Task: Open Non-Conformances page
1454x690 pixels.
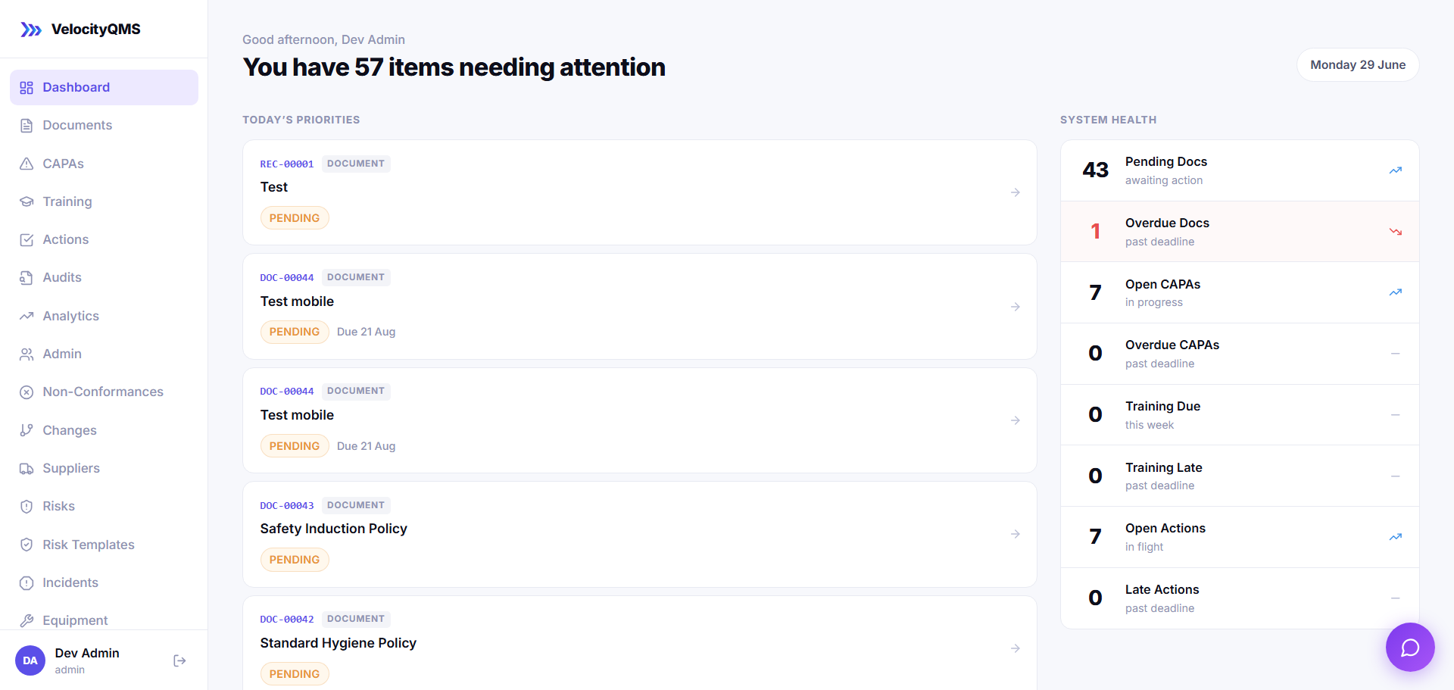Action: coord(104,392)
